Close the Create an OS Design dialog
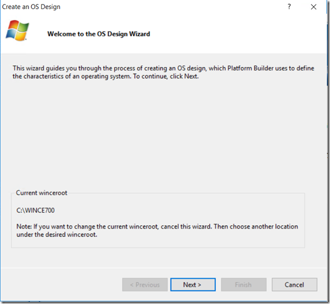 314,7
